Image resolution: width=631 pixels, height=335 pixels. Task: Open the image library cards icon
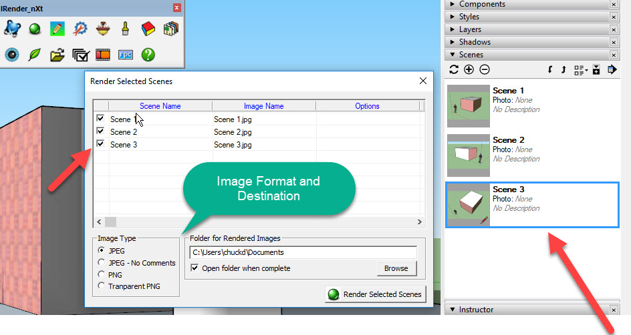[x=171, y=29]
